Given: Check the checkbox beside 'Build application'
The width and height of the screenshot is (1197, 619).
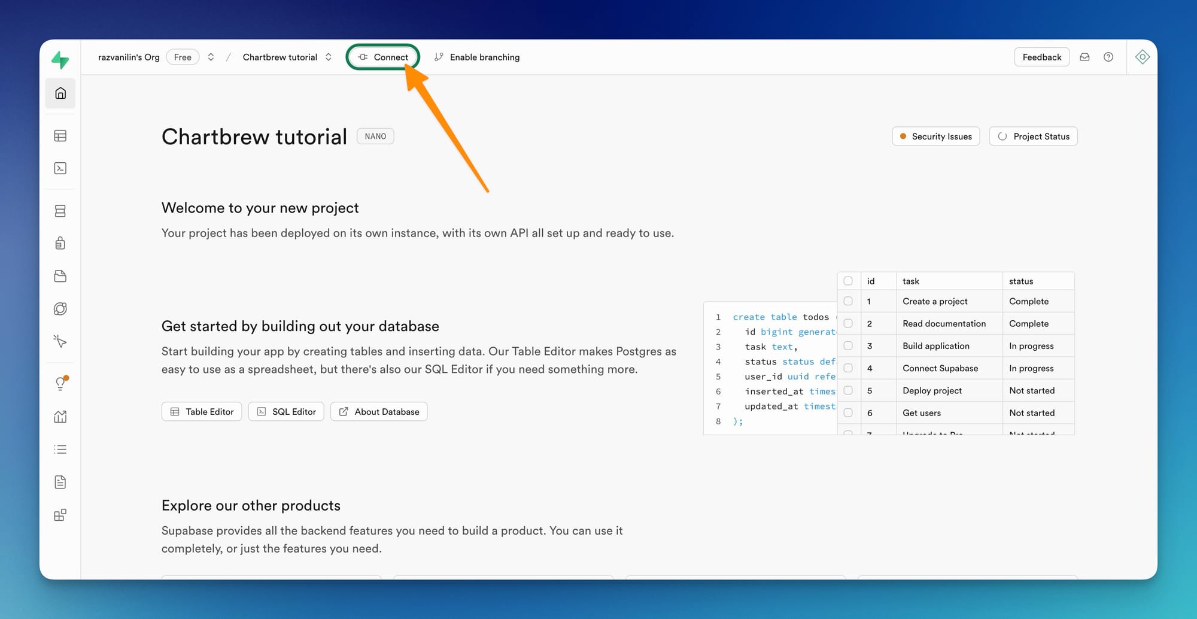Looking at the screenshot, I should [x=848, y=345].
